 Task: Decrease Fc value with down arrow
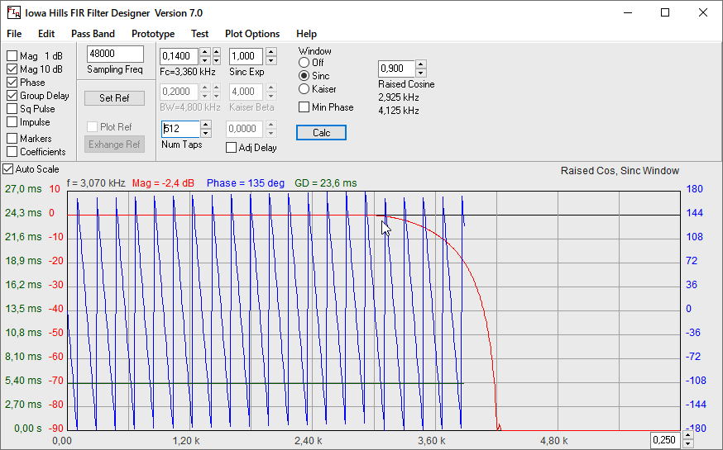pos(206,60)
